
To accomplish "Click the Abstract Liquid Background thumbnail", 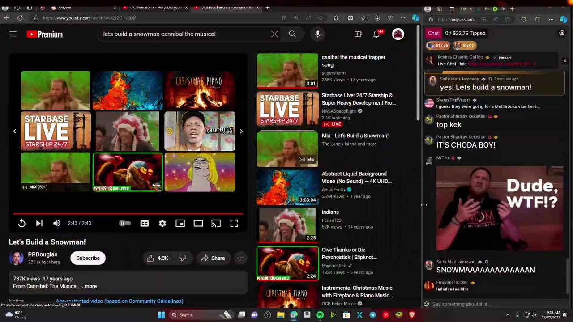I will click(287, 187).
